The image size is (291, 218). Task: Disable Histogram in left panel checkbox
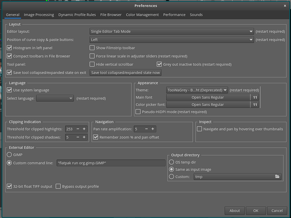pyautogui.click(x=10, y=48)
